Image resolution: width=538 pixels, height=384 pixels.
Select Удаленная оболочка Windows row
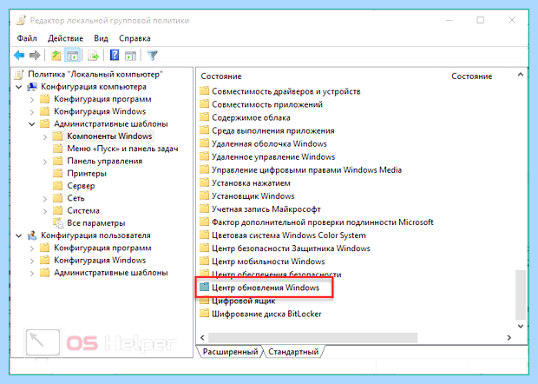[269, 143]
